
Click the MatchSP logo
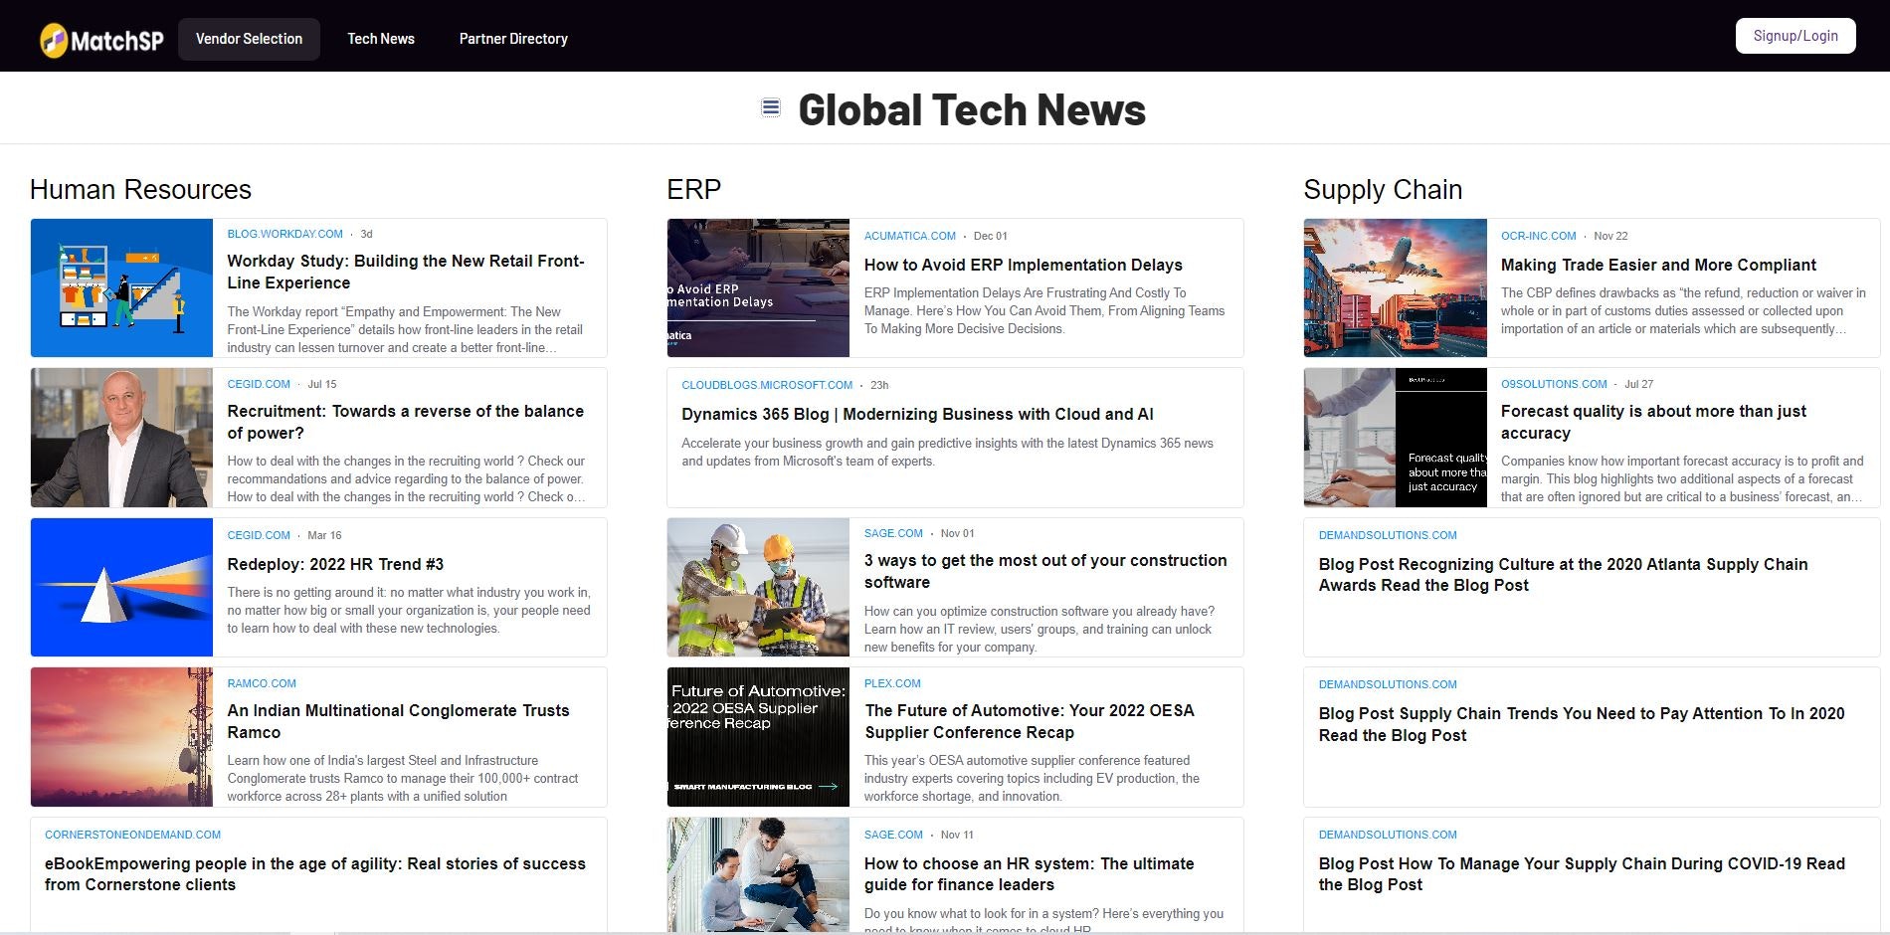[101, 40]
